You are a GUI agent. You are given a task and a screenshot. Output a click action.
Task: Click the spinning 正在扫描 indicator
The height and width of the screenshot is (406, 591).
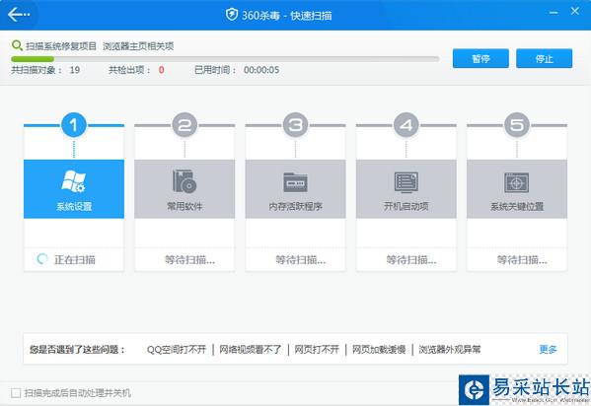pos(42,259)
